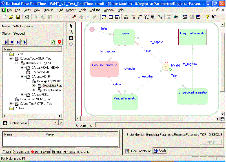Click the Copy toolbar icon

tap(43, 17)
